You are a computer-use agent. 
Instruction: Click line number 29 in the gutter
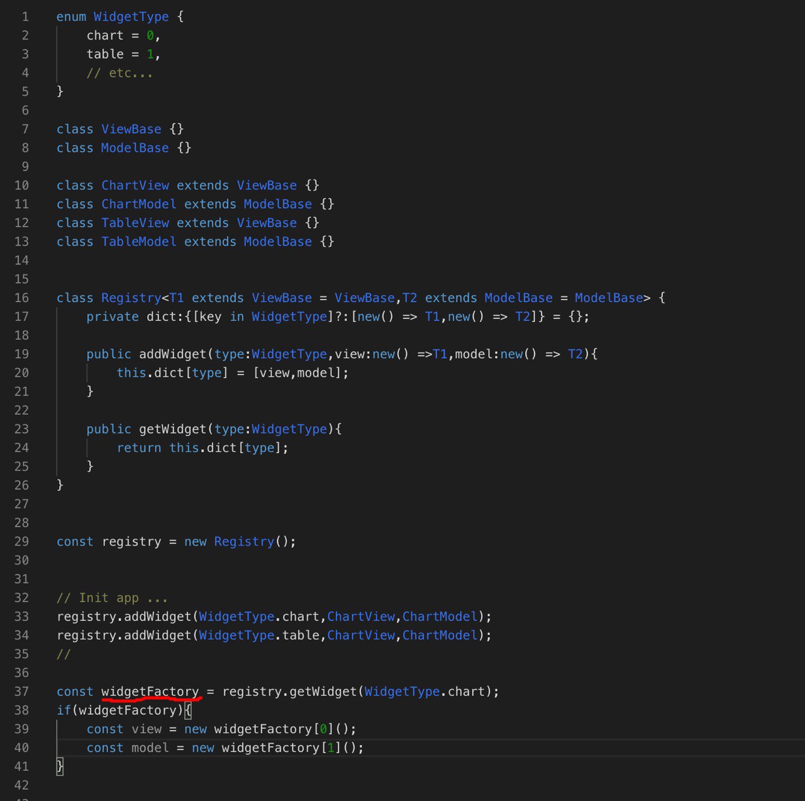tap(22, 542)
